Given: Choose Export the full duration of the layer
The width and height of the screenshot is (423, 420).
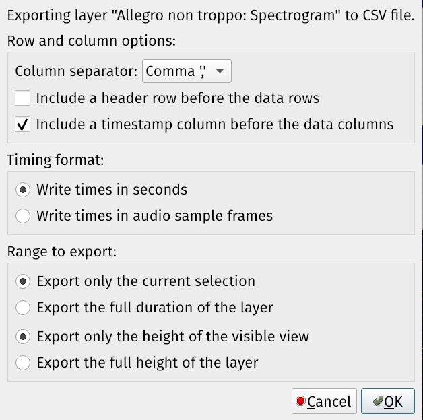Looking at the screenshot, I should [x=23, y=308].
